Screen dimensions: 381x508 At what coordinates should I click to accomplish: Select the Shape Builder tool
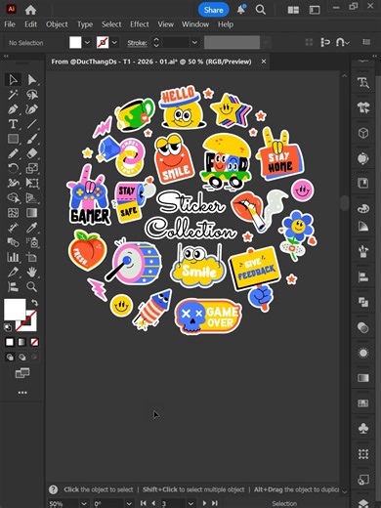(x=13, y=197)
